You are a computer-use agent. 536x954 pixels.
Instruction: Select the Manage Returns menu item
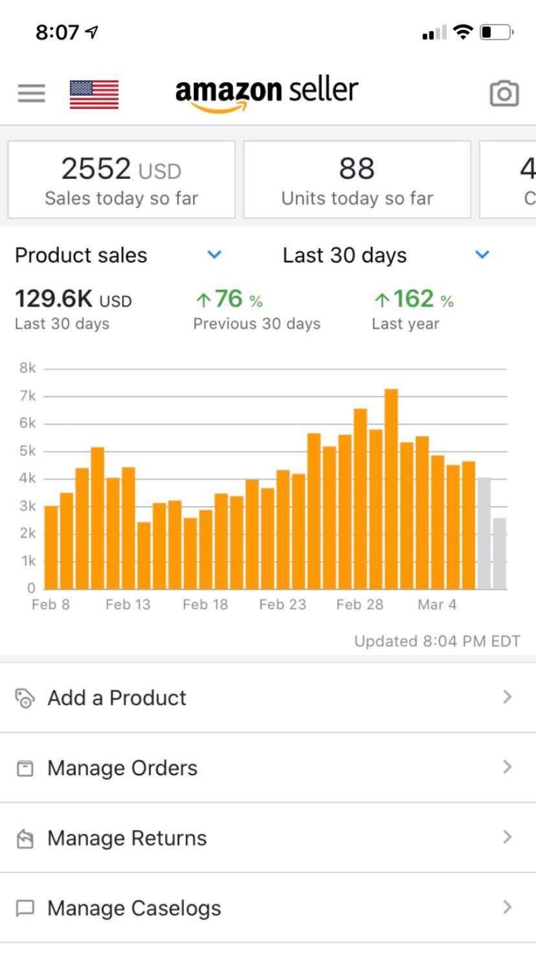click(127, 838)
